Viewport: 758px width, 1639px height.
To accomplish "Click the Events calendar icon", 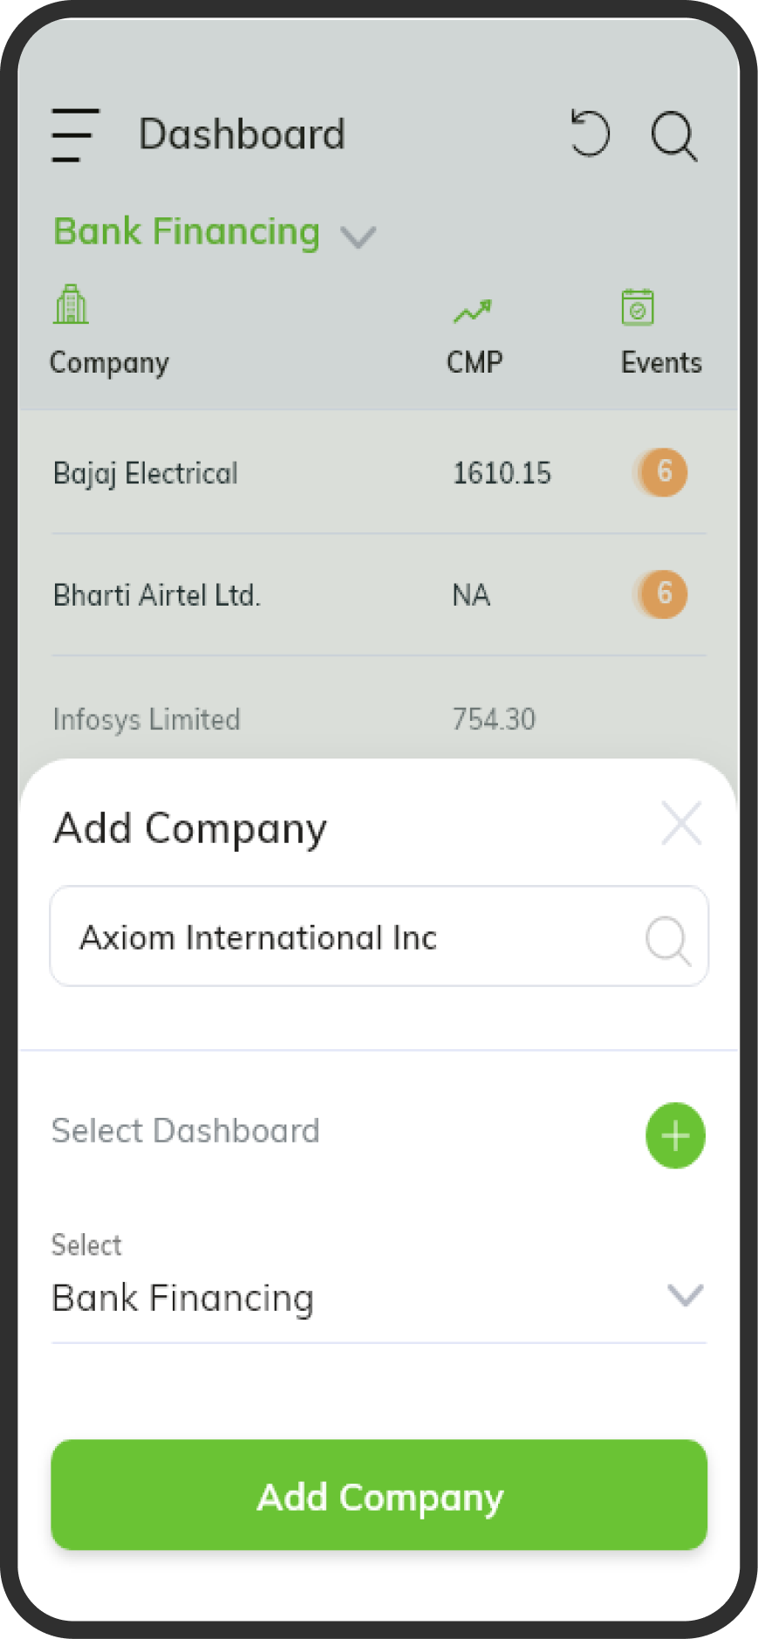I will [x=638, y=306].
